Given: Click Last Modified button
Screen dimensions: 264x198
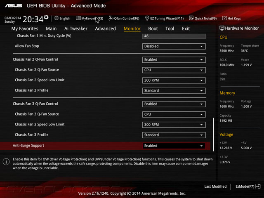Looking at the screenshot, I should coord(215,186).
